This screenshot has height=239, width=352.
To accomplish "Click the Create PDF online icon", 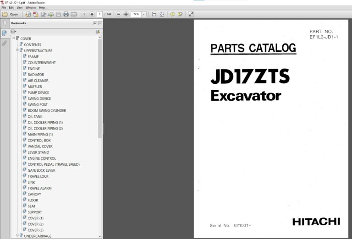I will click(36, 14).
